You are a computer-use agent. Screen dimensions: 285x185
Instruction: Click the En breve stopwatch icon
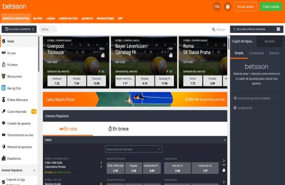[4, 65]
